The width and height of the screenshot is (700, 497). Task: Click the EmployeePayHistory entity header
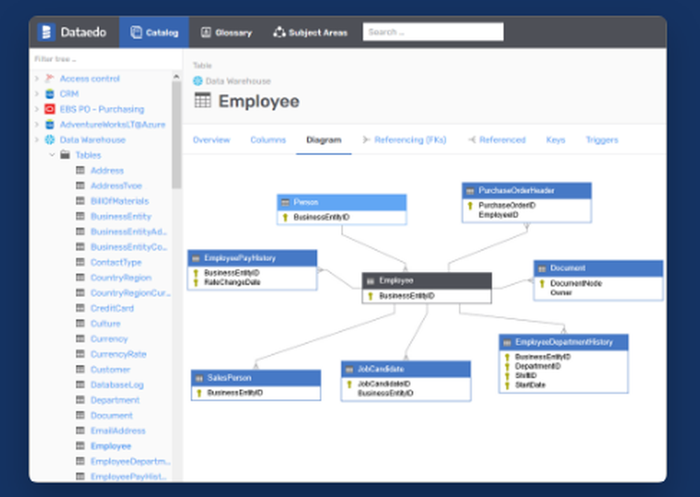(x=252, y=258)
